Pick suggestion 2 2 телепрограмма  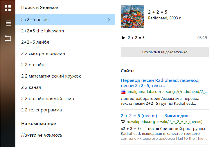(42, 110)
